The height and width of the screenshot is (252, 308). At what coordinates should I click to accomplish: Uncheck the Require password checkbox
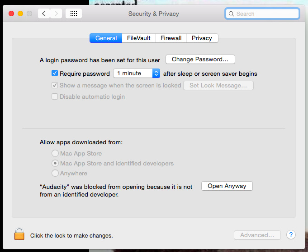[x=55, y=73]
